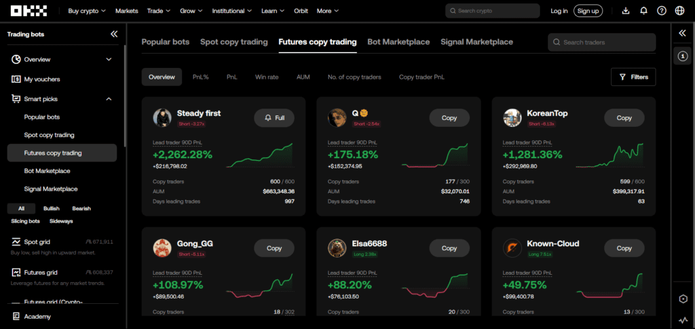
Task: Click the Sign up button
Action: click(588, 11)
